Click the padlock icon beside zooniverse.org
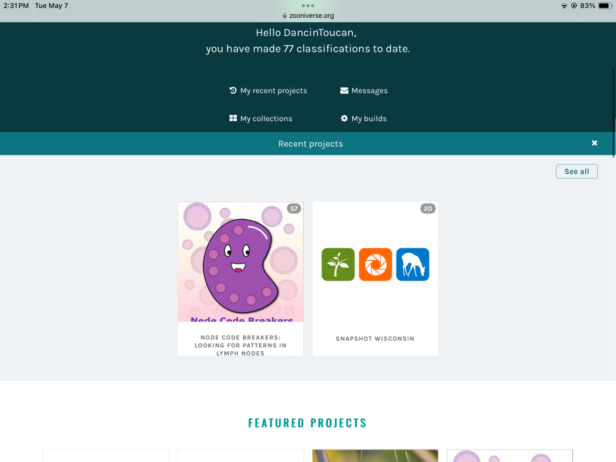Viewport: 616px width, 462px height. pyautogui.click(x=285, y=15)
